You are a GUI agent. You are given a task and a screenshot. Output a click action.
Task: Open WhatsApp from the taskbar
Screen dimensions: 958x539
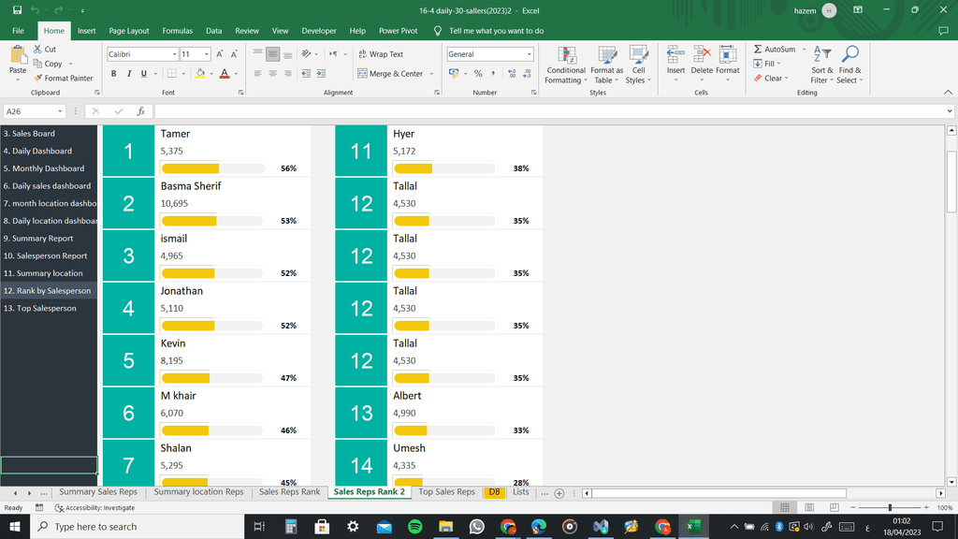click(x=476, y=526)
